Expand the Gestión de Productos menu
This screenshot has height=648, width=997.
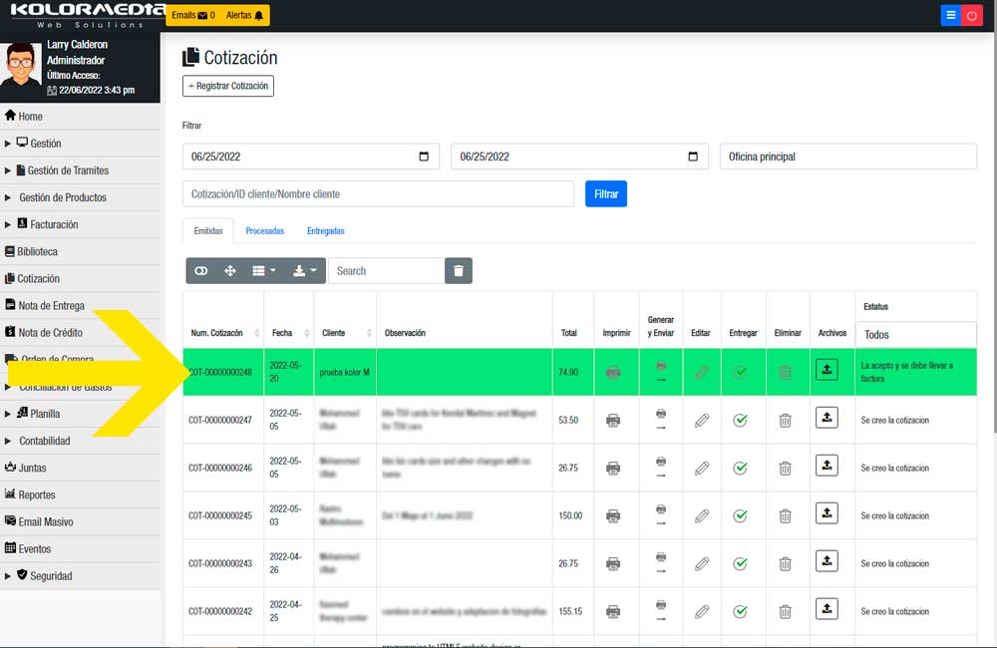[x=80, y=197]
